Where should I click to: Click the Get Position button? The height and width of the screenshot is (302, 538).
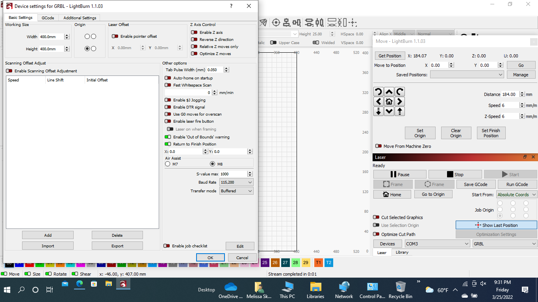pos(390,56)
